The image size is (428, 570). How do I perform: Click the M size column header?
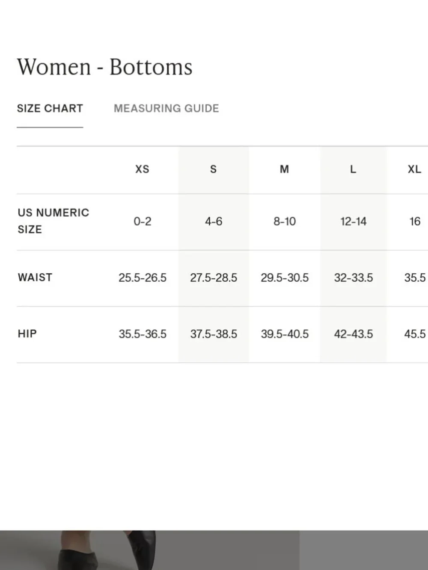pyautogui.click(x=284, y=169)
